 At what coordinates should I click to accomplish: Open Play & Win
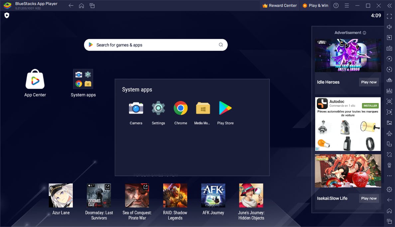click(315, 6)
